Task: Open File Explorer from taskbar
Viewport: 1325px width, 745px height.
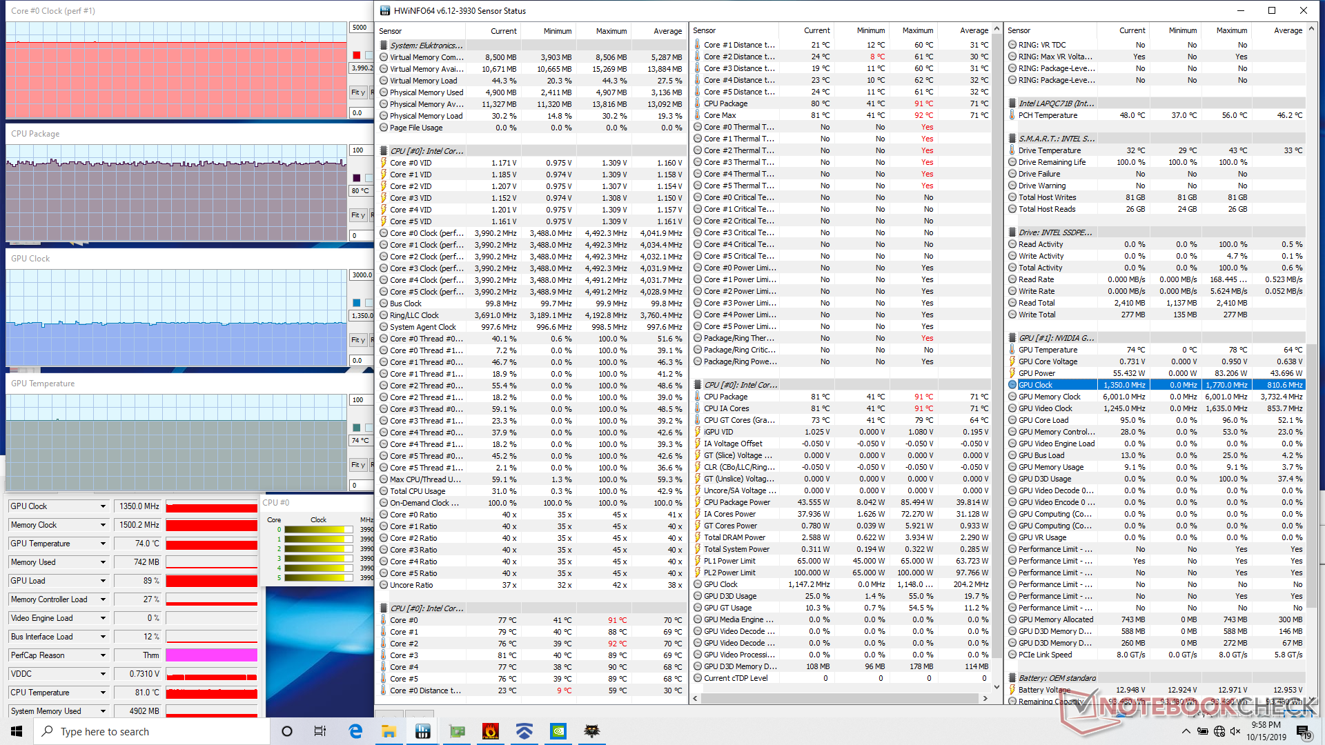Action: (x=389, y=731)
